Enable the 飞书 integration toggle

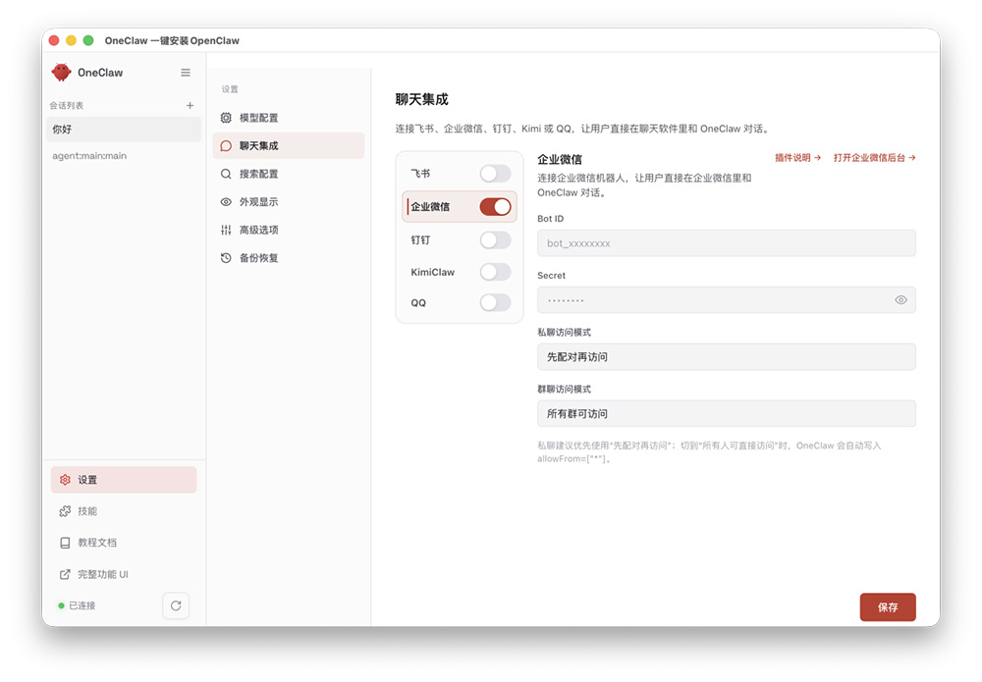coord(495,172)
